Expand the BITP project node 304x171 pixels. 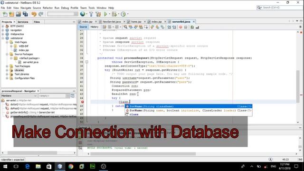click(x=3, y=26)
